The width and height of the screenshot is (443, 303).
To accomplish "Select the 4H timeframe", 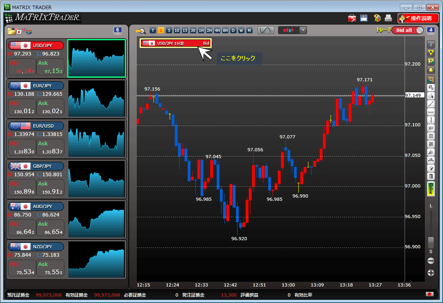I will [217, 30].
